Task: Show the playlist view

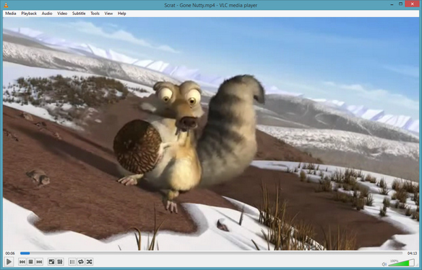Action: (x=72, y=262)
